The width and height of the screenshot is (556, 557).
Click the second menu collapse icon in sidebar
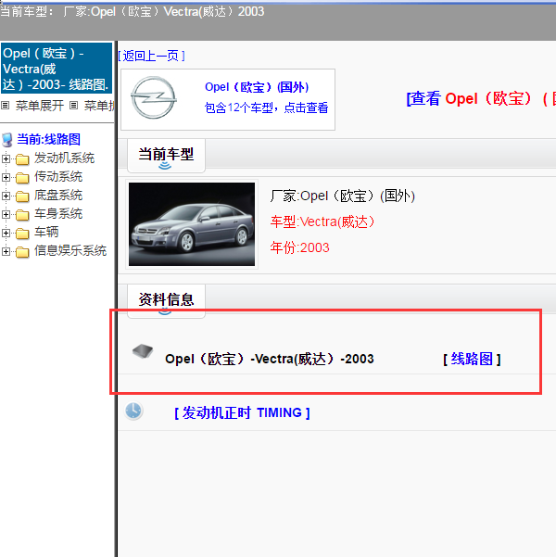click(73, 105)
